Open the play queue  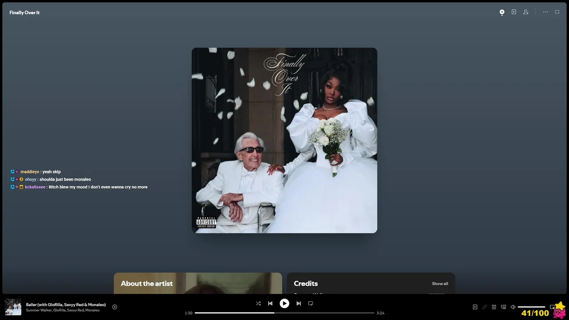point(494,307)
